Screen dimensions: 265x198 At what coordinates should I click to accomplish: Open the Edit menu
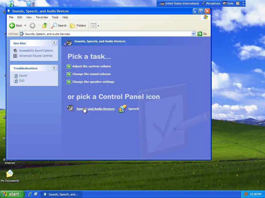pyautogui.click(x=20, y=17)
